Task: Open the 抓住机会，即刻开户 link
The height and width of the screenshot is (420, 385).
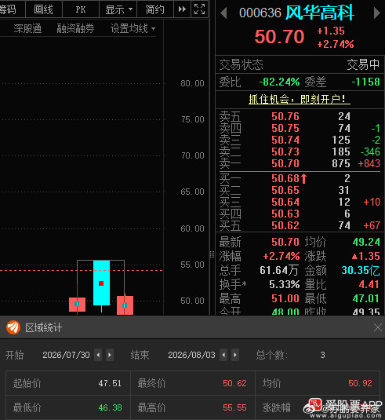Action: pyautogui.click(x=299, y=100)
